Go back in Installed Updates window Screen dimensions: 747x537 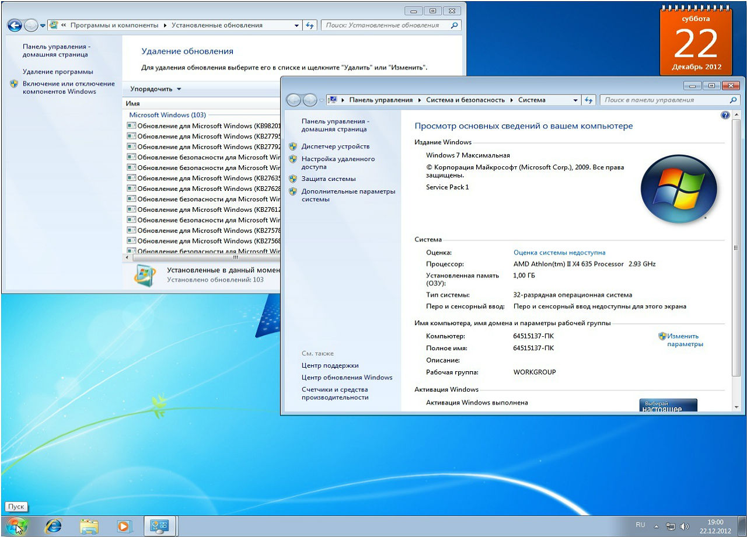point(15,25)
